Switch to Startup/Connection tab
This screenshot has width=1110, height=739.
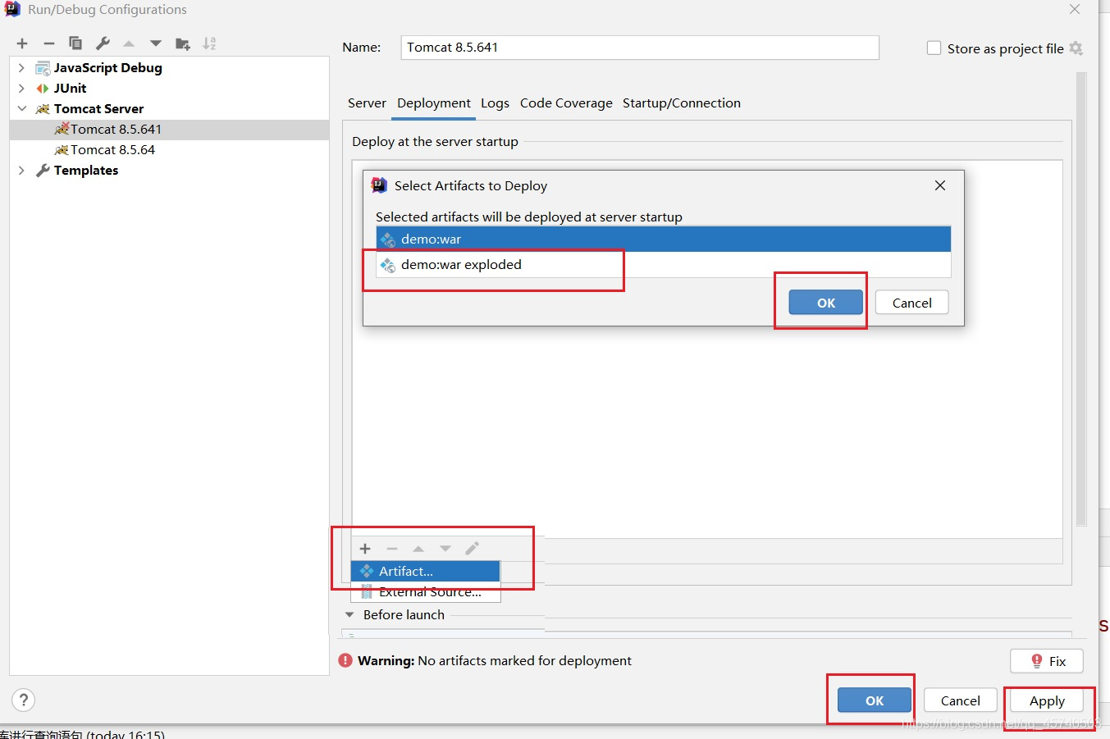tap(682, 103)
